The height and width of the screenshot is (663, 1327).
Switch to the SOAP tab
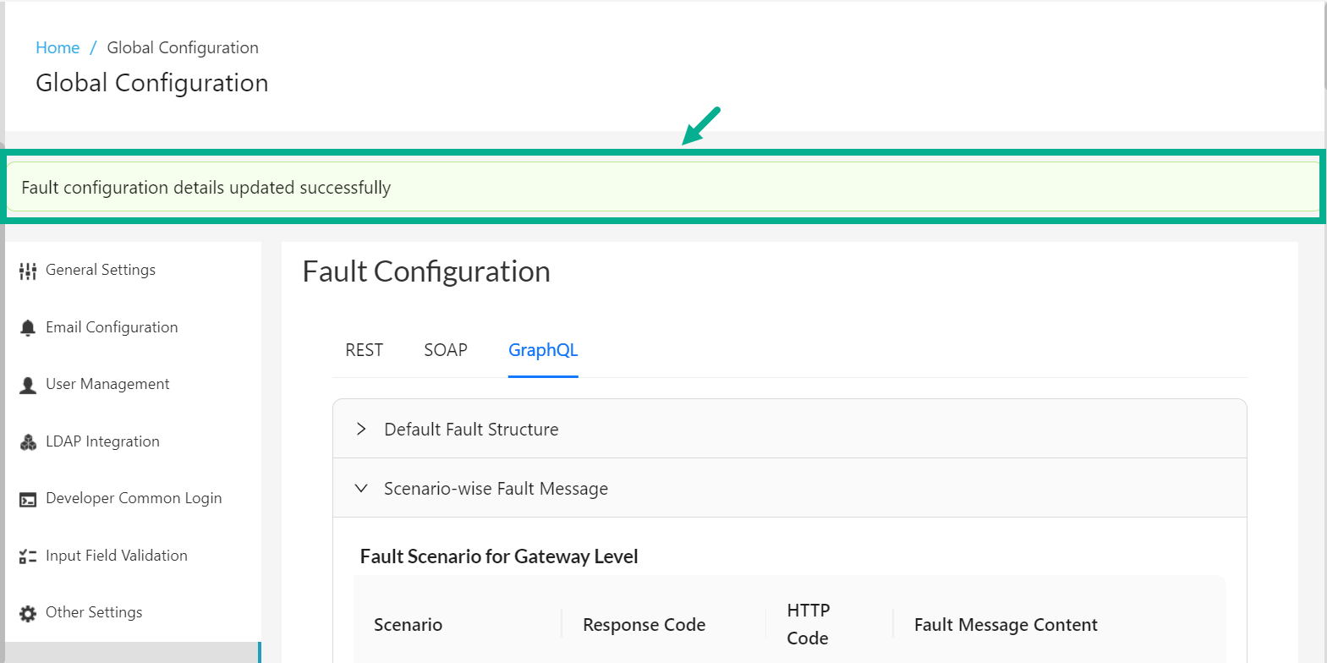click(446, 349)
